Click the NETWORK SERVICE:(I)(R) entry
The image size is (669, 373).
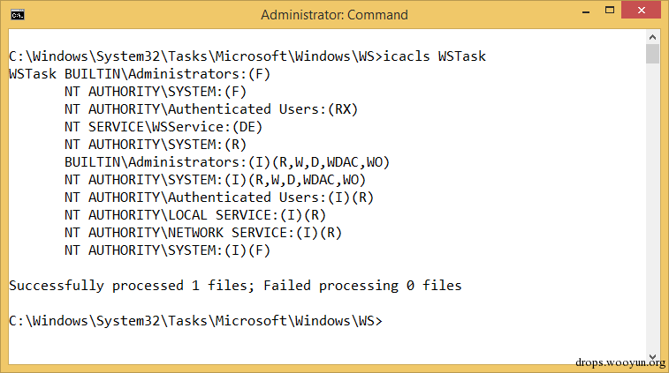203,233
